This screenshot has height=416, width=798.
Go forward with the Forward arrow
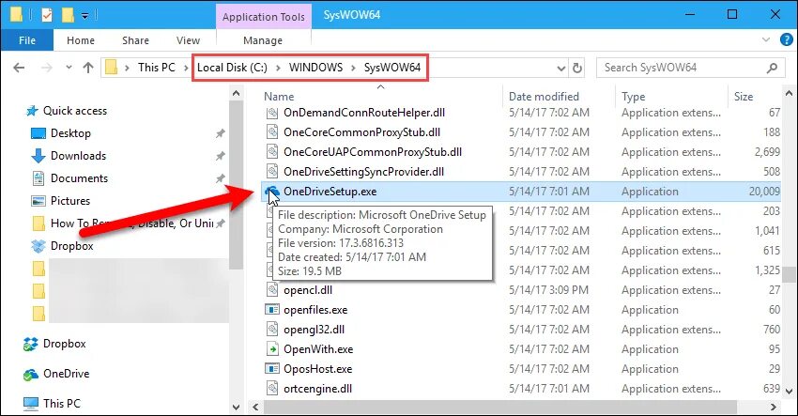46,68
